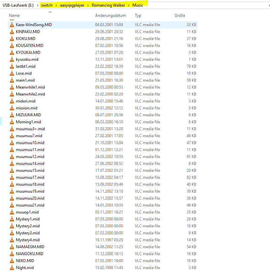
Task: Click the VLC icon beside NAMAEGM.MID
Action: (12, 247)
